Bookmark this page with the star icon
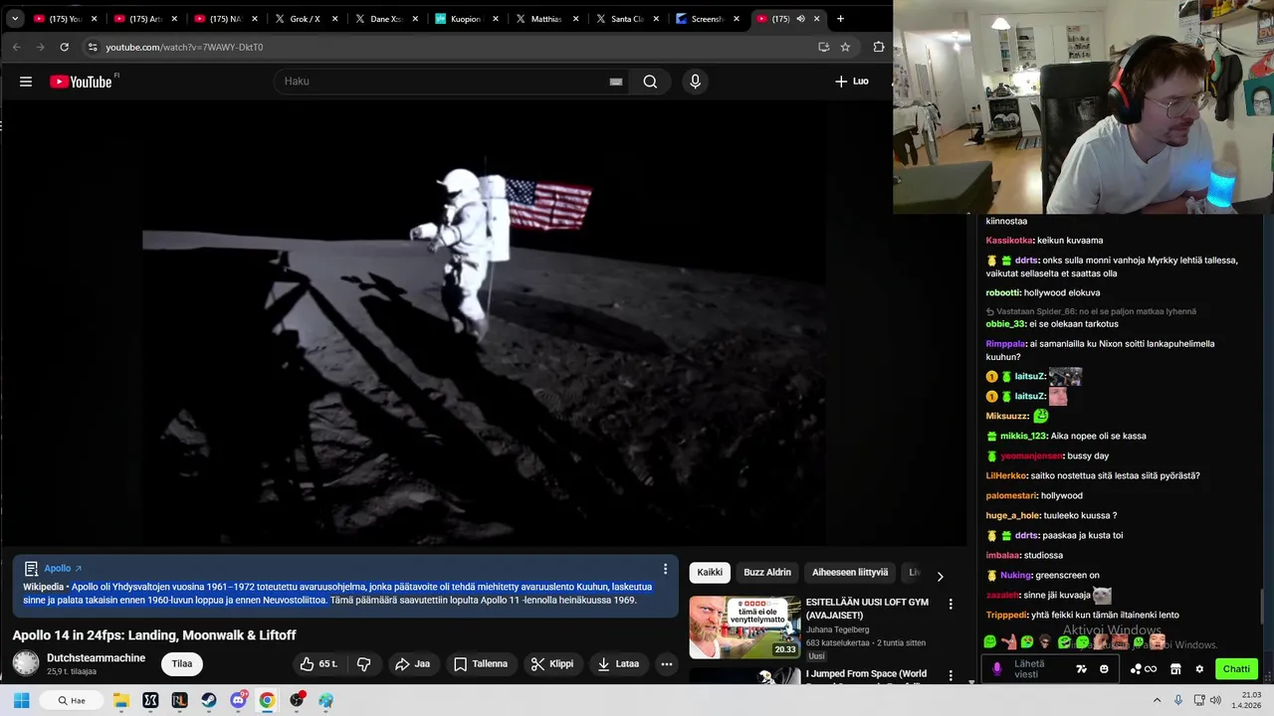This screenshot has height=716, width=1274. click(845, 47)
